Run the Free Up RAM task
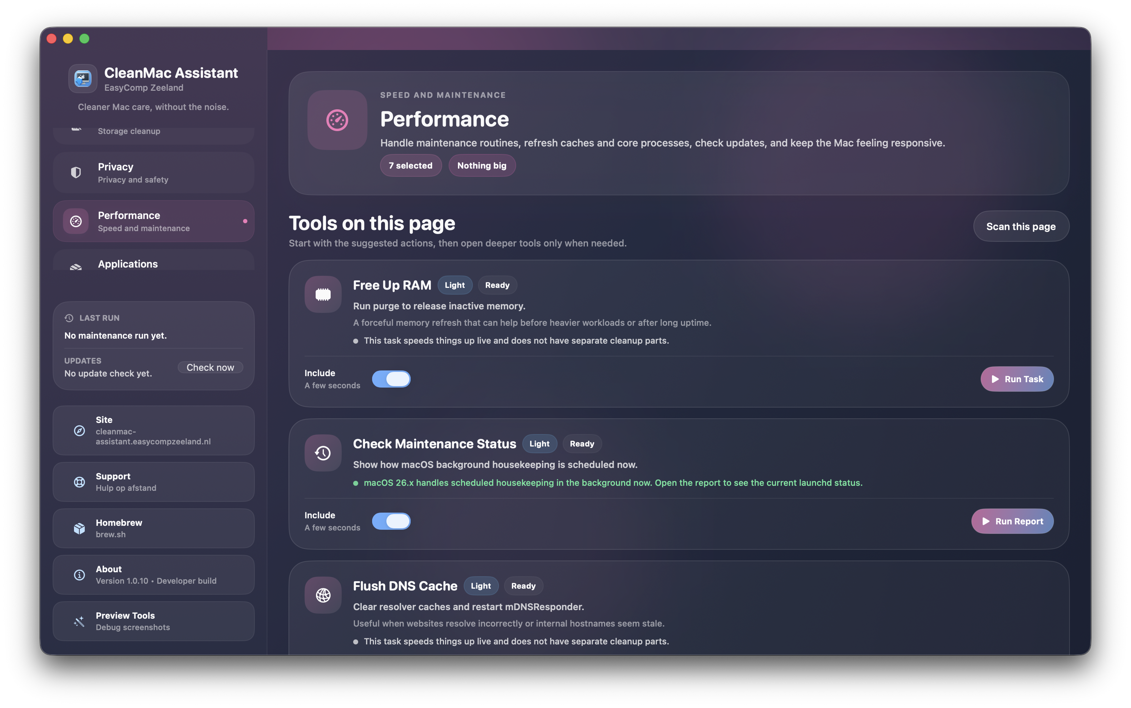The image size is (1131, 708). coord(1017,379)
